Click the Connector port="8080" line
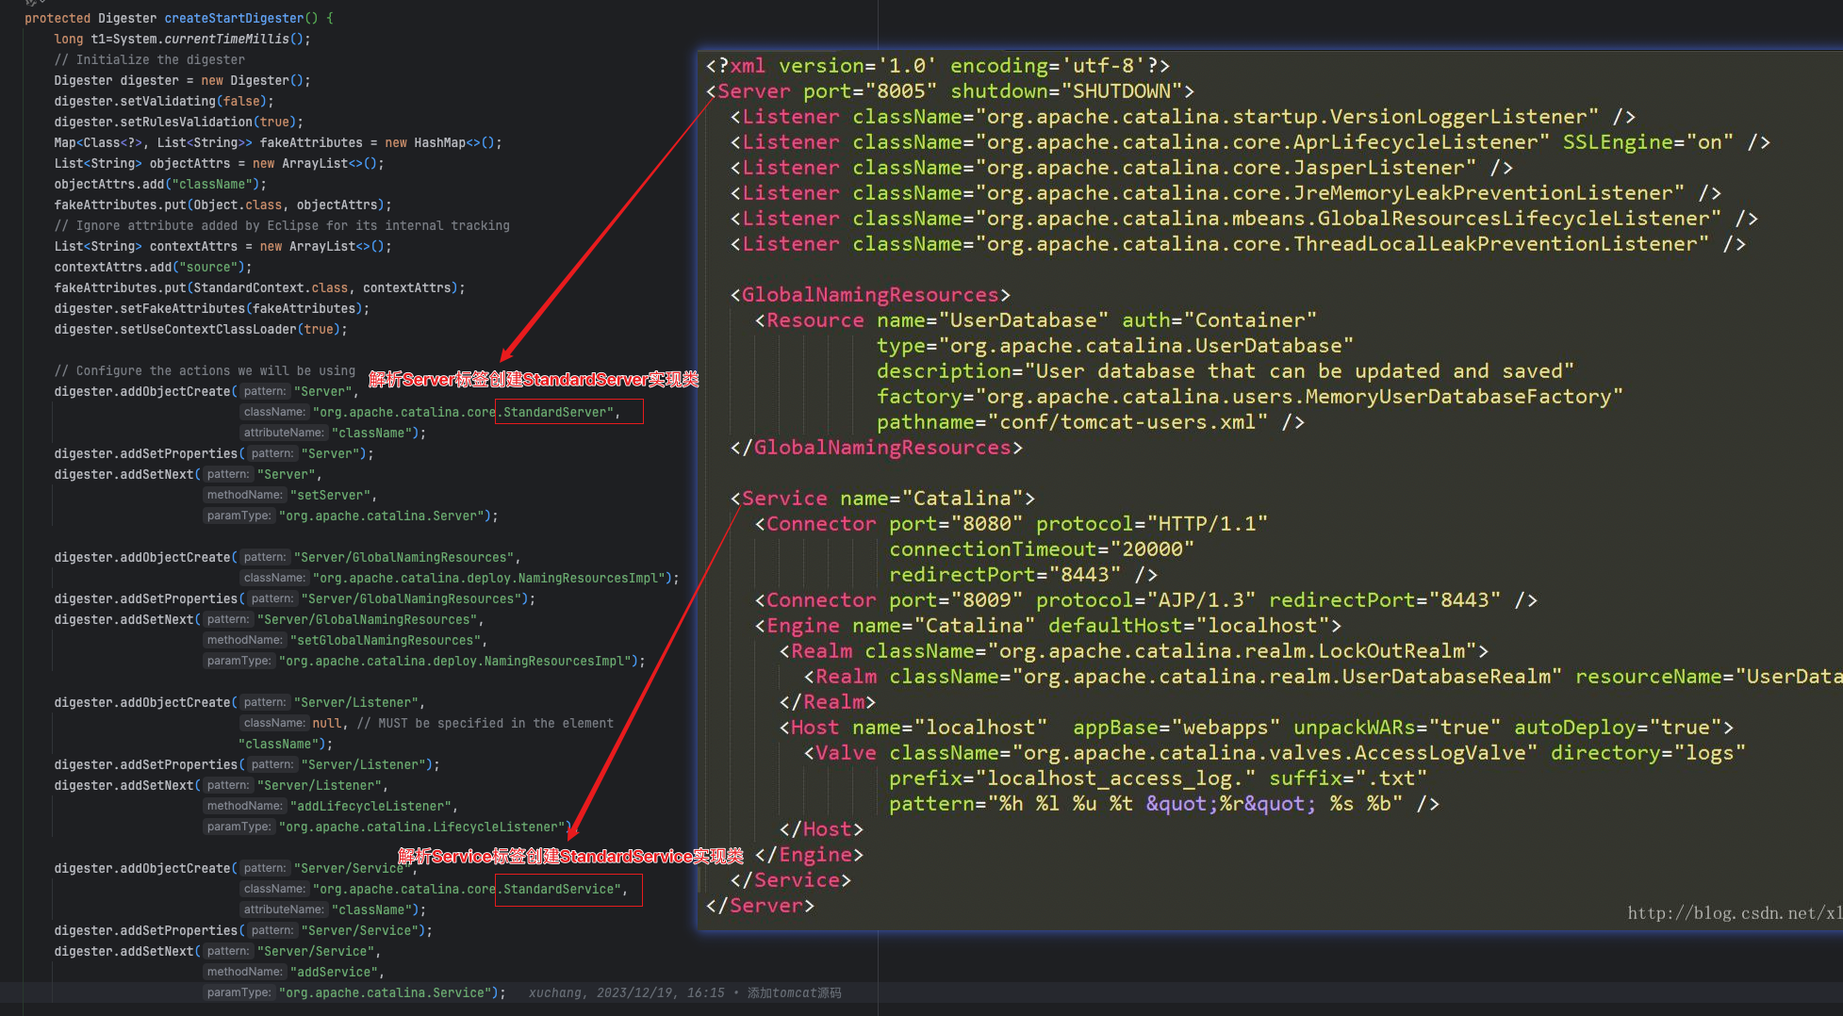Screen dimensions: 1843x1016 click(1012, 523)
